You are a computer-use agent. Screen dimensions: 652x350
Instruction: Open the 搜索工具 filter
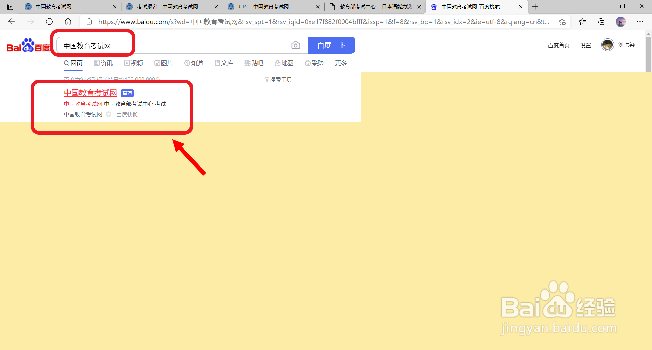pyautogui.click(x=278, y=80)
